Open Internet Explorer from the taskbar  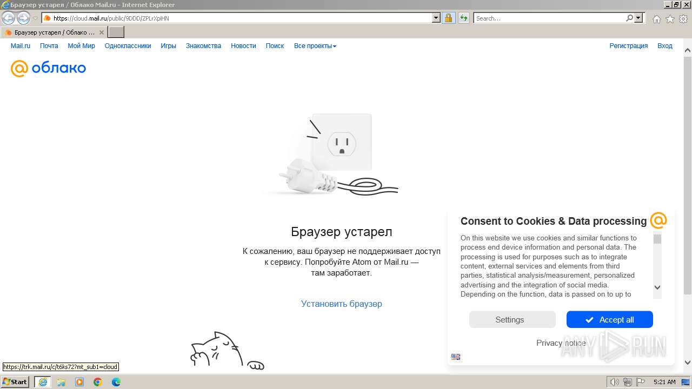point(42,382)
